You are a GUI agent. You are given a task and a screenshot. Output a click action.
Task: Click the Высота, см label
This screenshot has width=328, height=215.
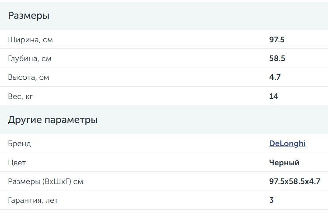coord(28,77)
